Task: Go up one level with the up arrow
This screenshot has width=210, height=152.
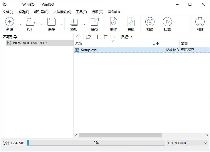Action: (78, 37)
